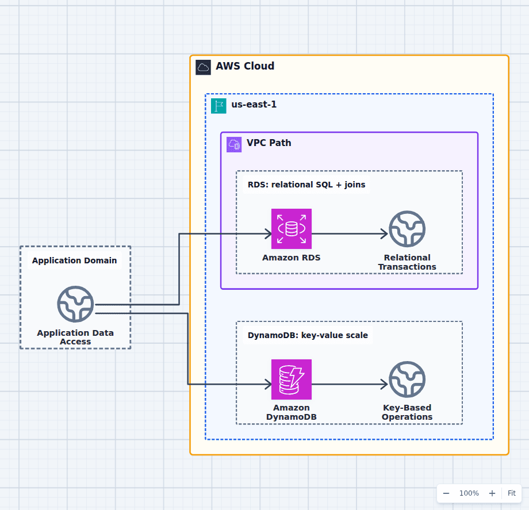The height and width of the screenshot is (510, 529).
Task: Click the Relational Transactions globe icon
Action: coord(407,229)
